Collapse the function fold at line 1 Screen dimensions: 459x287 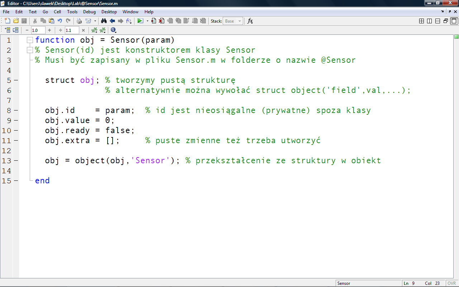[30, 40]
